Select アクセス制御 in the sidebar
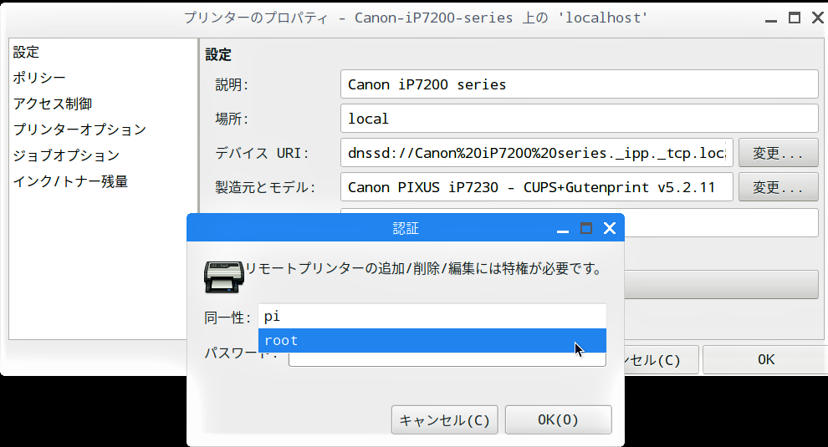The height and width of the screenshot is (447, 828). click(52, 104)
